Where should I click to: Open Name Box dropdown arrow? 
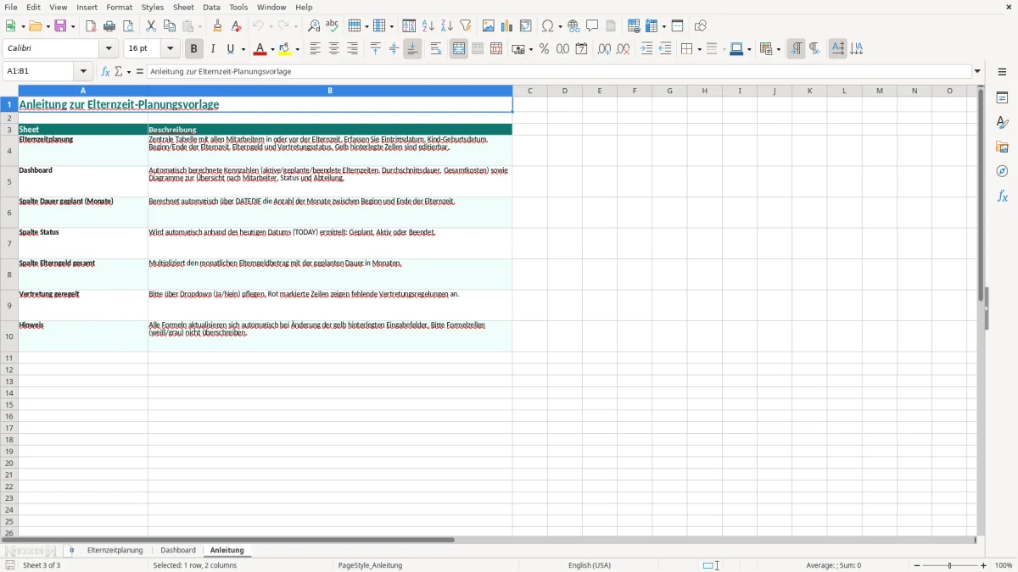pyautogui.click(x=83, y=72)
